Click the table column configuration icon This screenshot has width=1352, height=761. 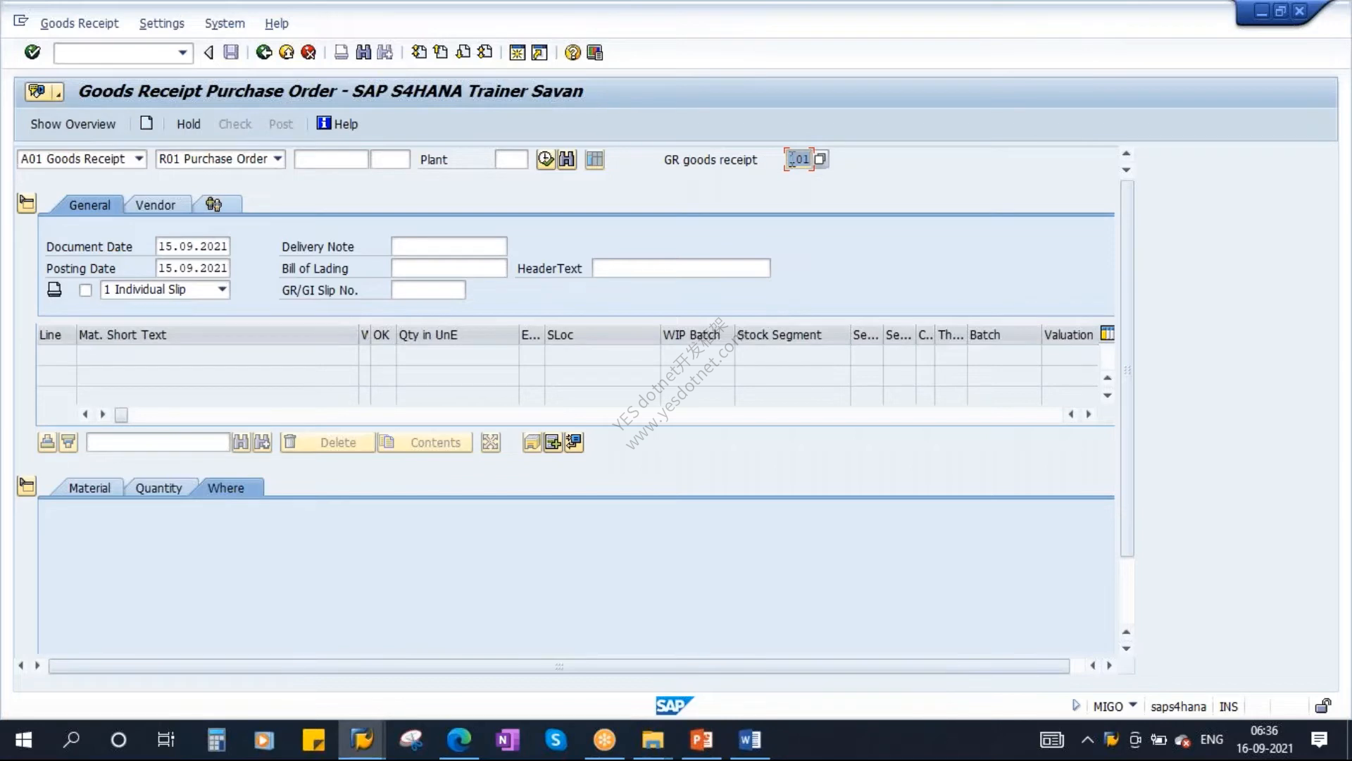[1108, 334]
